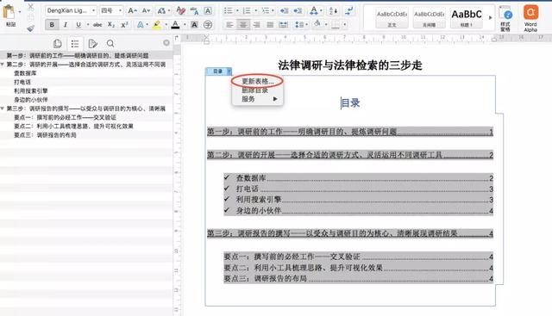Click TOC entry 要点二：利用小工具梳理思路
This screenshot has width=552, height=316.
[359, 268]
